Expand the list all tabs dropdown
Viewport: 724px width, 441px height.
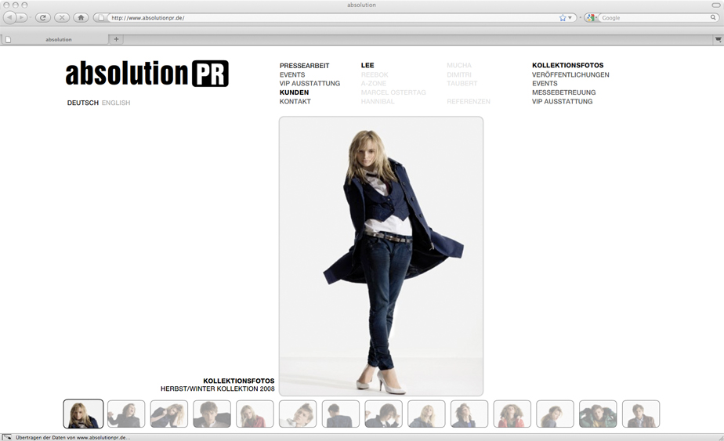coord(718,39)
